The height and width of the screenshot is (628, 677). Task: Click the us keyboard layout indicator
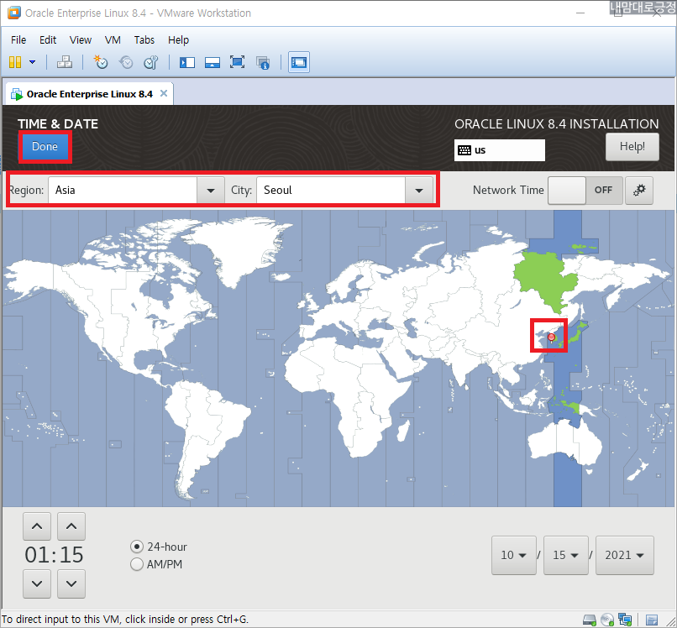[499, 150]
